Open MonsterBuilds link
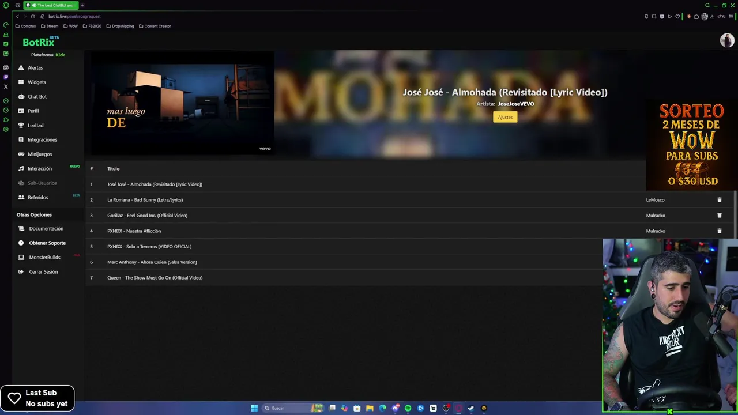Screen dimensions: 738x415 pos(44,257)
